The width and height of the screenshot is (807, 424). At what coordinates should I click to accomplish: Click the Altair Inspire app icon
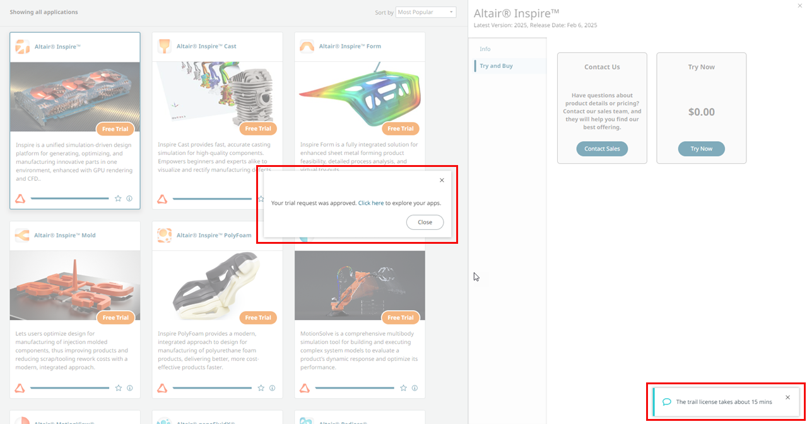(x=22, y=47)
